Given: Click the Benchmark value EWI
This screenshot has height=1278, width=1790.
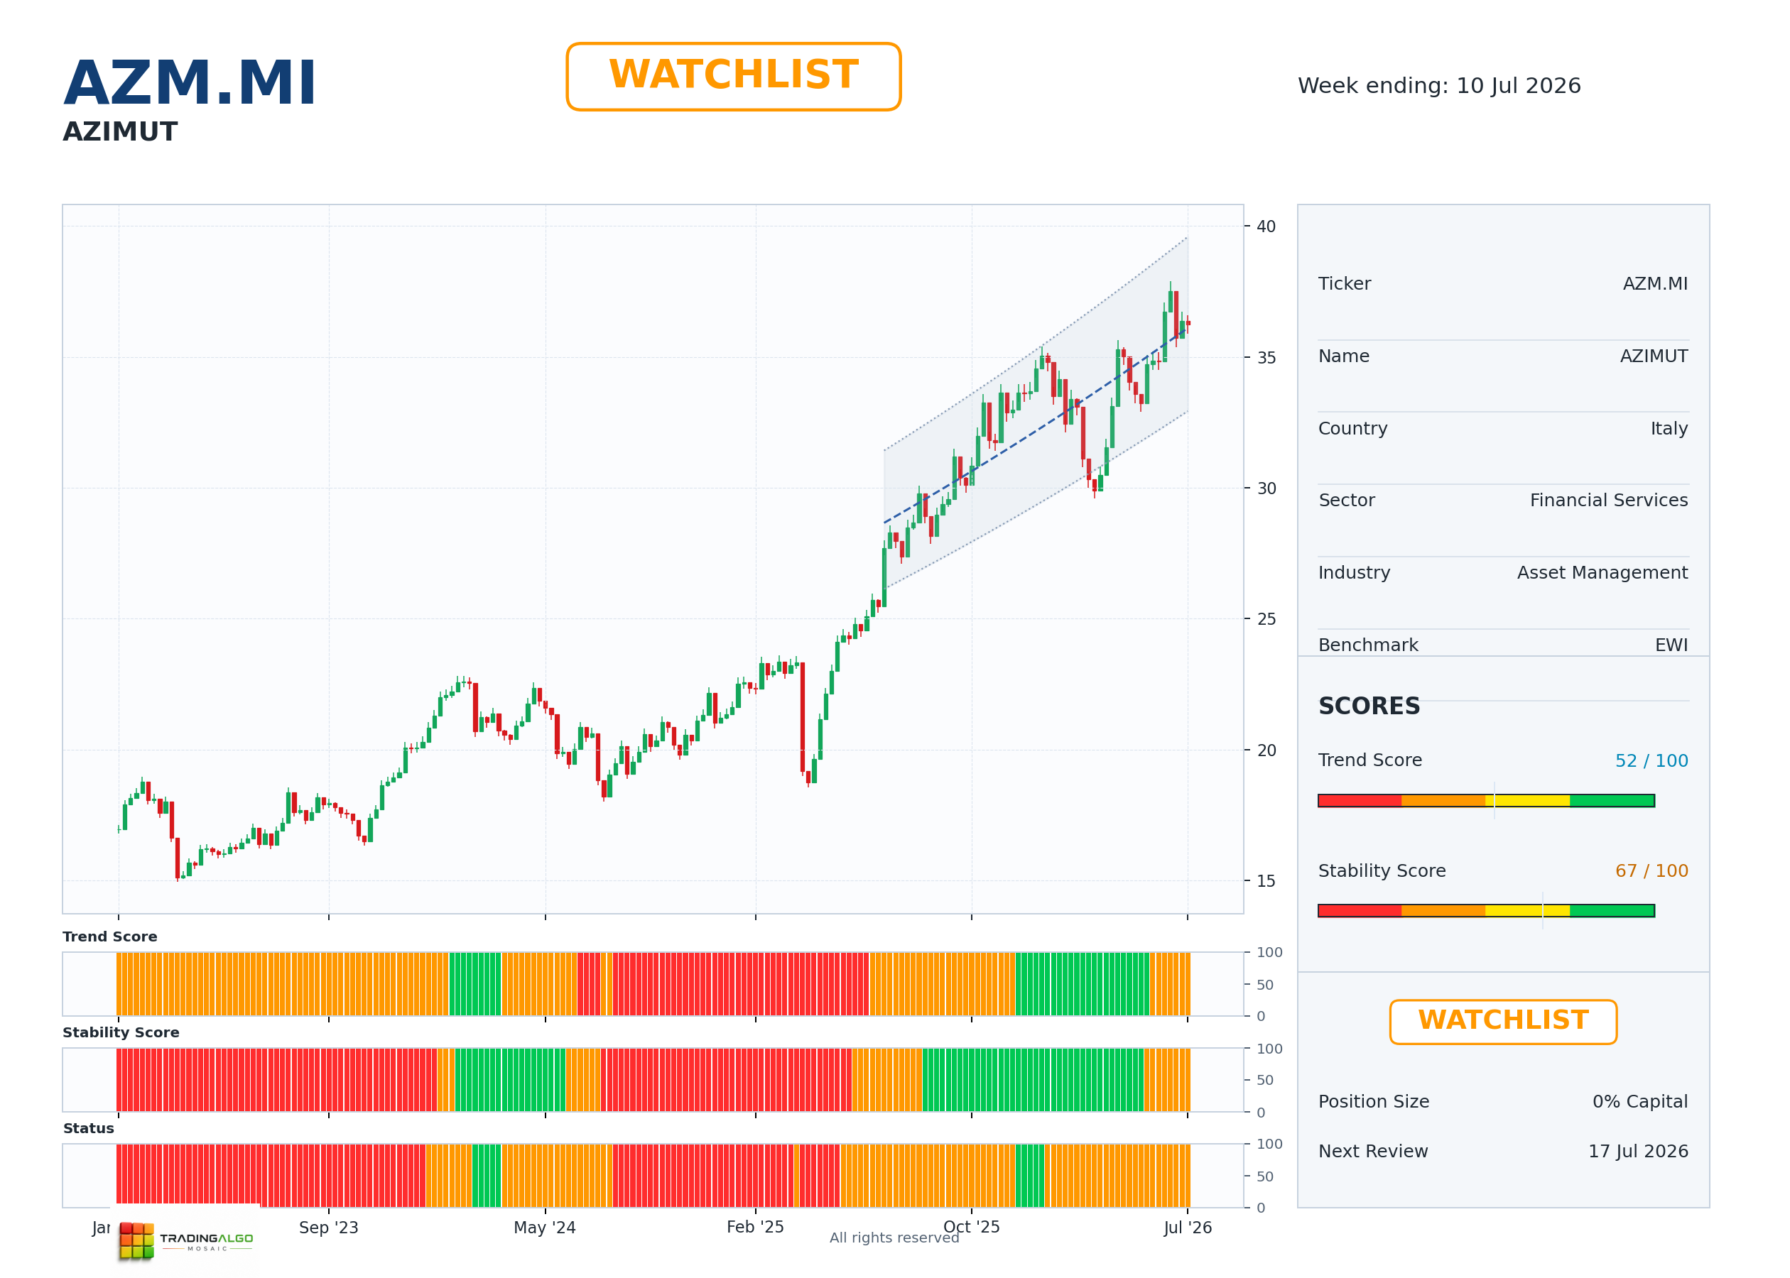Looking at the screenshot, I should (1671, 645).
